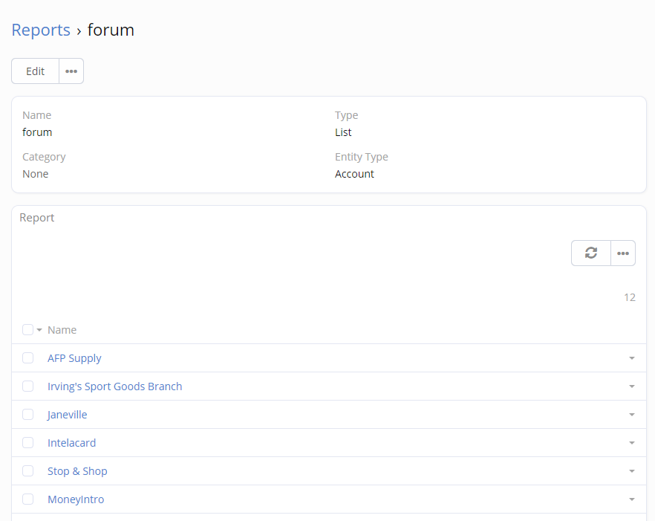Check the AFP Supply row checkbox

(28, 358)
